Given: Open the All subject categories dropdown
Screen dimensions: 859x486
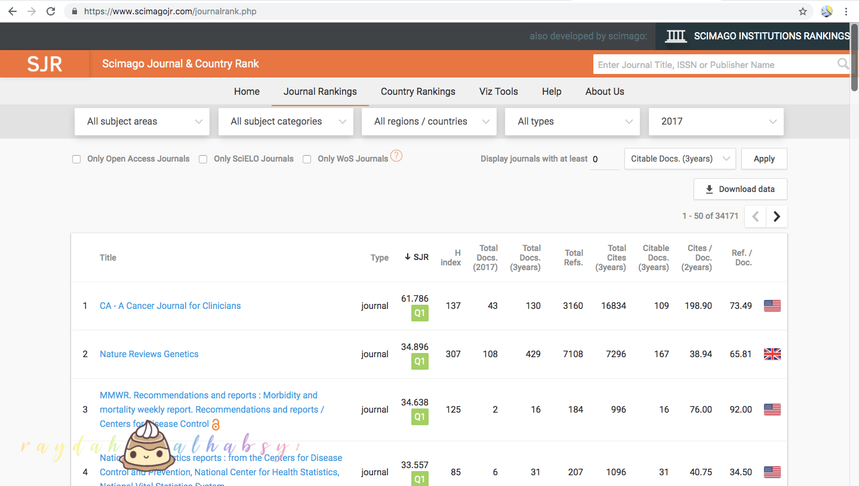Looking at the screenshot, I should (285, 122).
